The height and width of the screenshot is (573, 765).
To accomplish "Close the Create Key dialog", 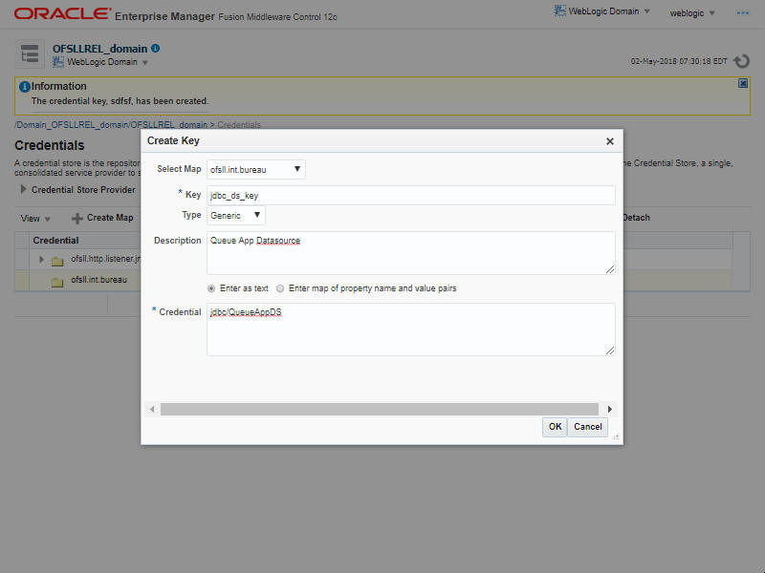I will tap(609, 141).
